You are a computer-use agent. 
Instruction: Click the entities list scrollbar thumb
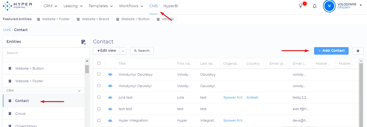click(x=87, y=70)
